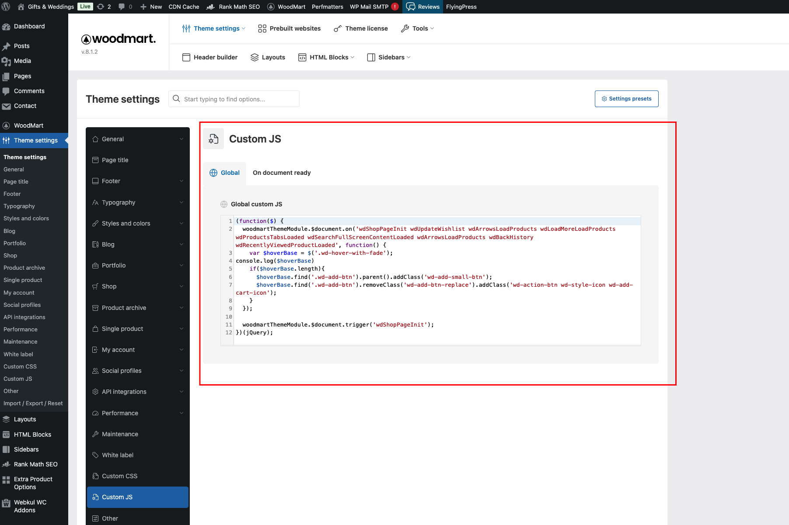
Task: Select Custom JS in dark settings panel
Action: 138,497
